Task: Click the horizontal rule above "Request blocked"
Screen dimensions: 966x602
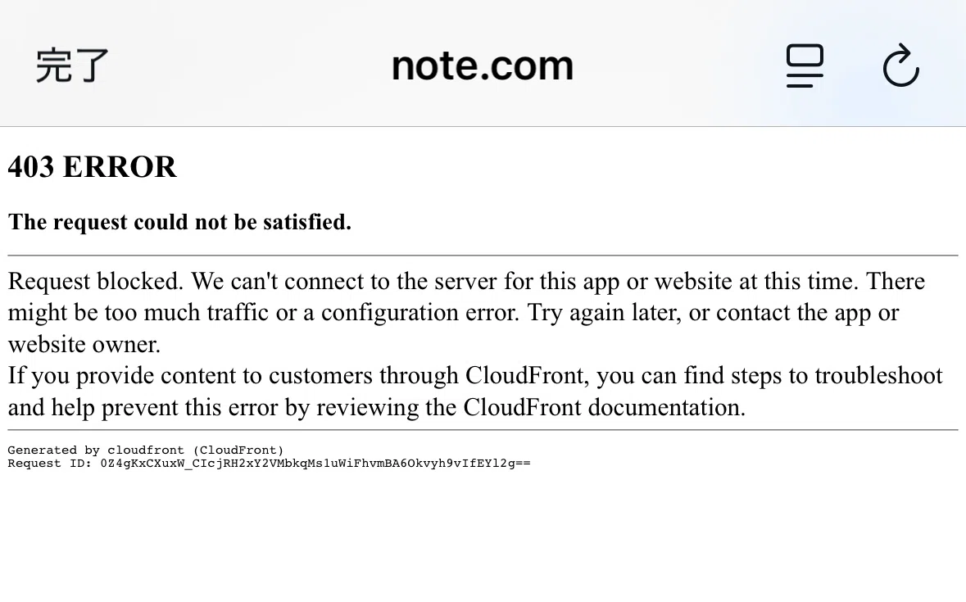Action: point(483,255)
